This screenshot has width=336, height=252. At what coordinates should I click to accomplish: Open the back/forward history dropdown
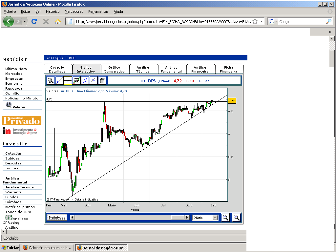[25, 21]
